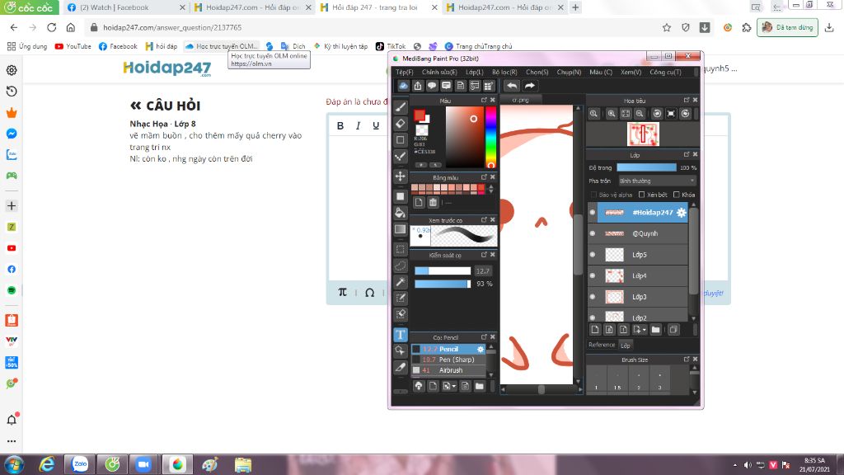Screen dimensions: 844x475
Task: Select the Text tool
Action: [400, 335]
